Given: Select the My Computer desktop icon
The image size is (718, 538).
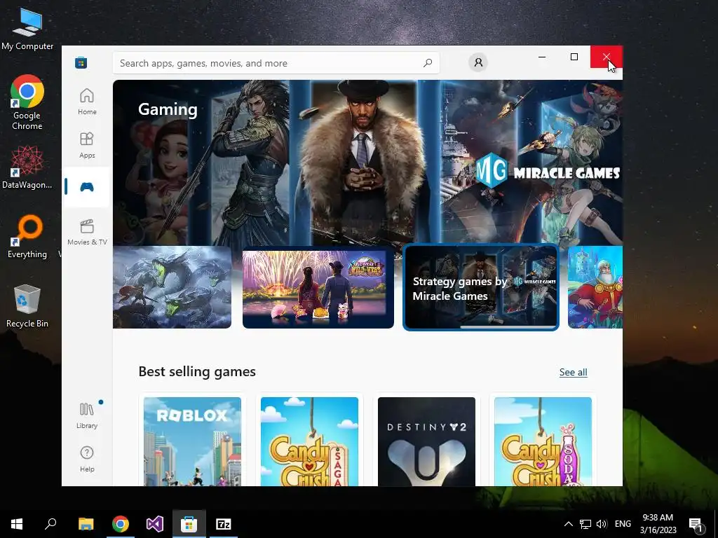Looking at the screenshot, I should point(27,29).
